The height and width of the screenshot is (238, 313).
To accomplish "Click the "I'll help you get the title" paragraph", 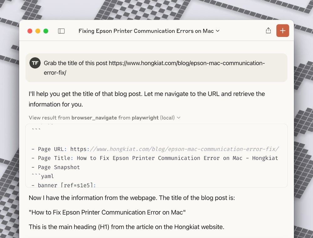I will [147, 99].
